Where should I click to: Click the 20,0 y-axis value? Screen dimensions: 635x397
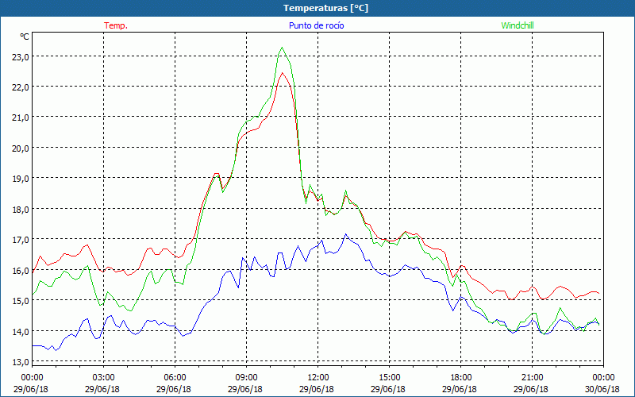pyautogui.click(x=21, y=148)
